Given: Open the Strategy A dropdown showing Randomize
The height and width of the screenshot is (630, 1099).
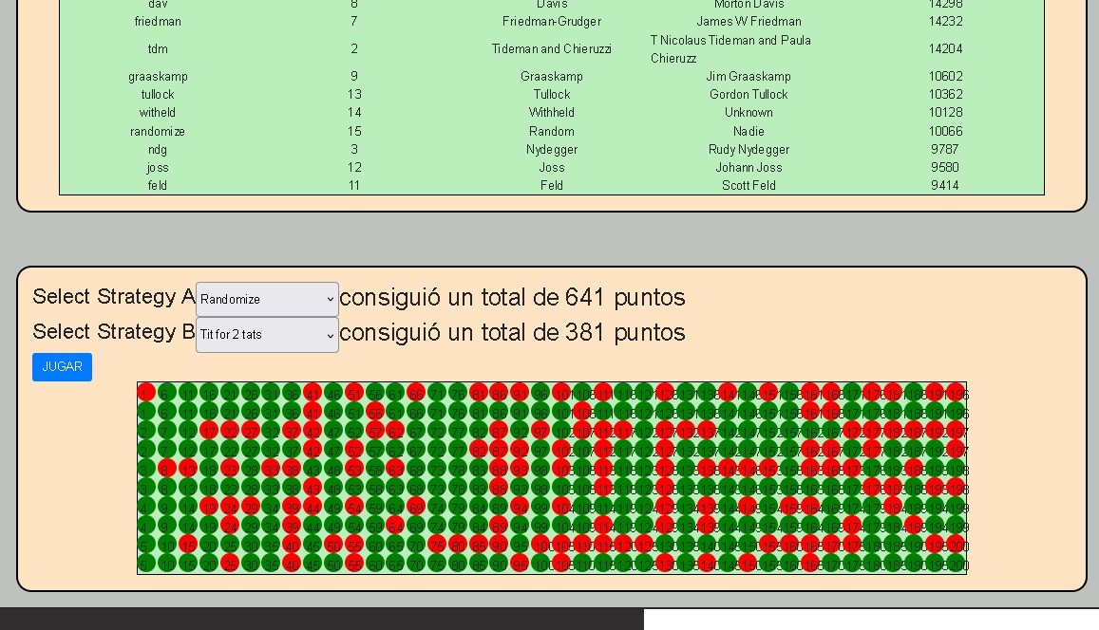Looking at the screenshot, I should [x=267, y=299].
